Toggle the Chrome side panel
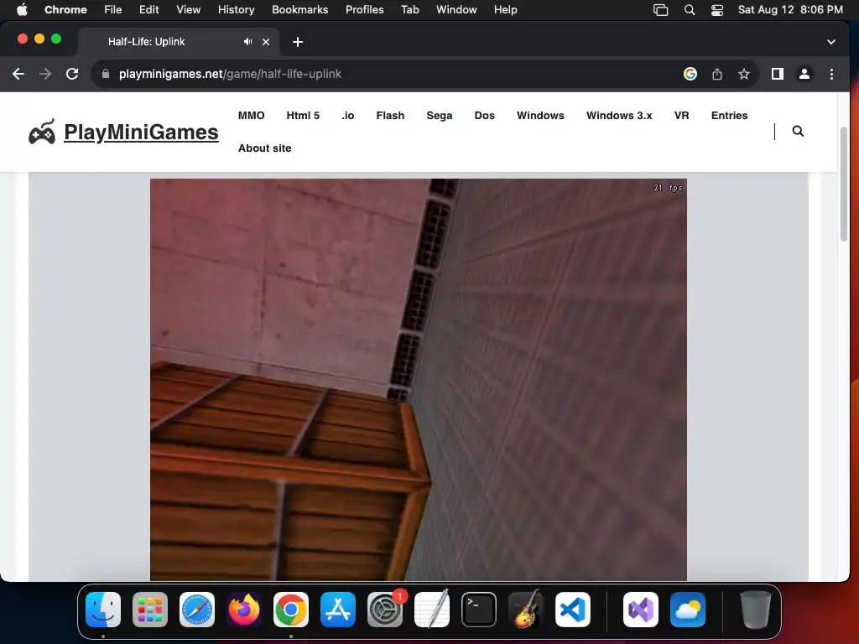This screenshot has width=859, height=644. point(778,74)
